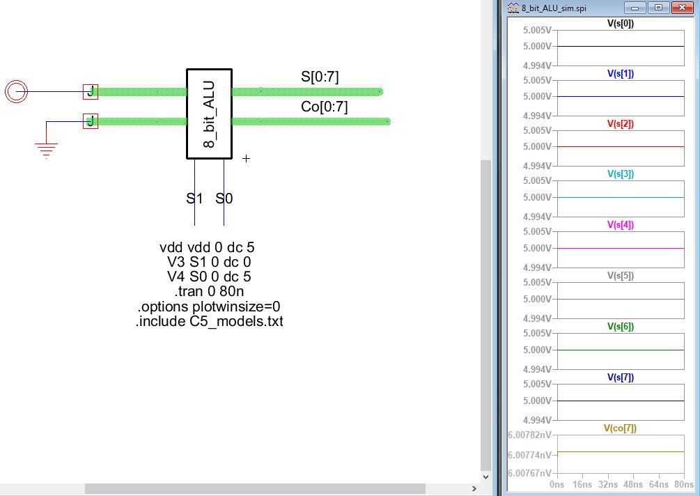700x496 pixels.
Task: Click the VDD circle symbol on schematic
Action: pos(15,91)
